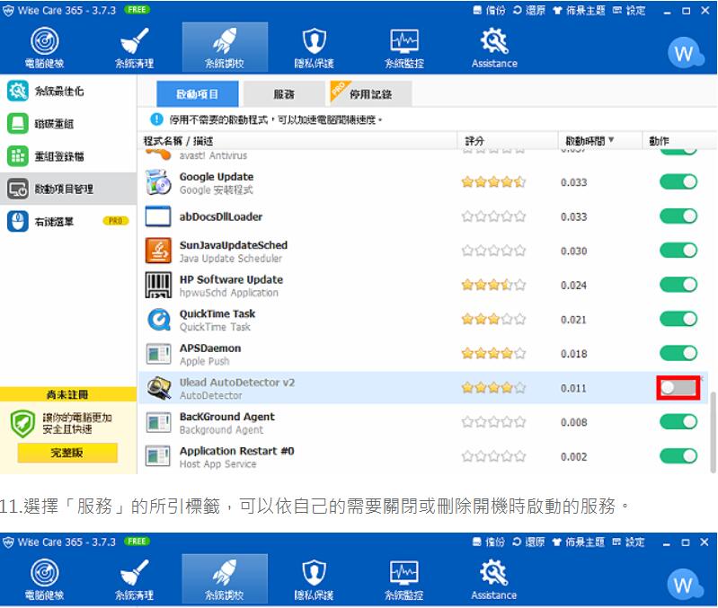The height and width of the screenshot is (608, 718).
Task: Open System Cleaner icon in lower window
Action: pos(134,579)
